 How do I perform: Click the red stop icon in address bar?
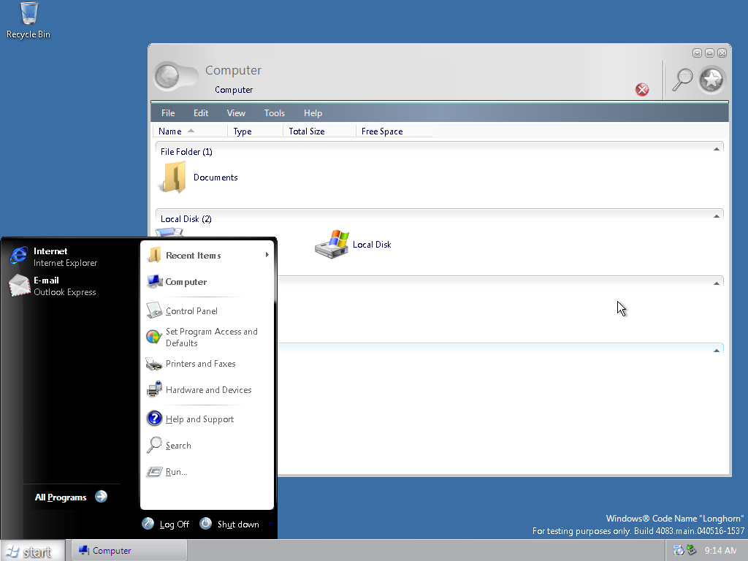click(642, 90)
